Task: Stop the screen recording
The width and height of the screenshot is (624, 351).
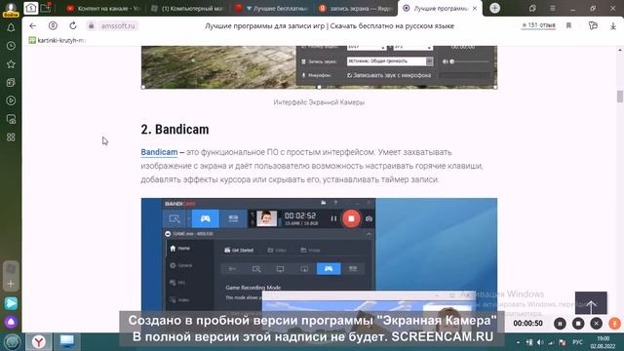Action: (x=578, y=324)
